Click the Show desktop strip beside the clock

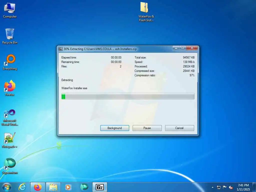[254, 187]
